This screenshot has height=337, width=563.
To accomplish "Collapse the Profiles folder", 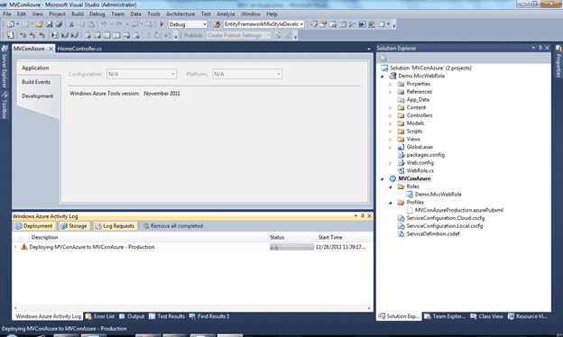I will 391,202.
